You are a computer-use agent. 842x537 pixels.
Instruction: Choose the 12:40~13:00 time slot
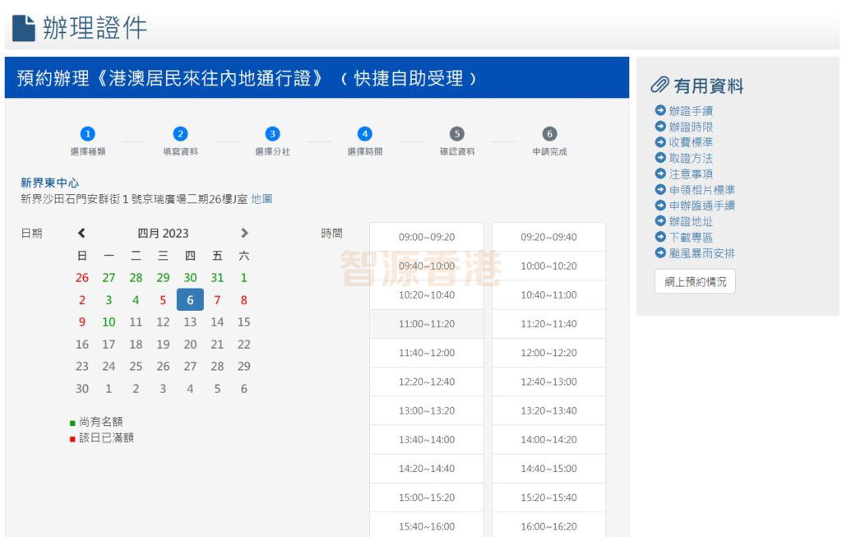(x=548, y=382)
